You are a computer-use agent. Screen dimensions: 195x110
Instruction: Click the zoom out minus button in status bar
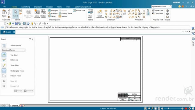point(162,108)
